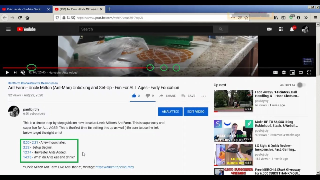Click SAVE to playlist button

click(x=188, y=96)
